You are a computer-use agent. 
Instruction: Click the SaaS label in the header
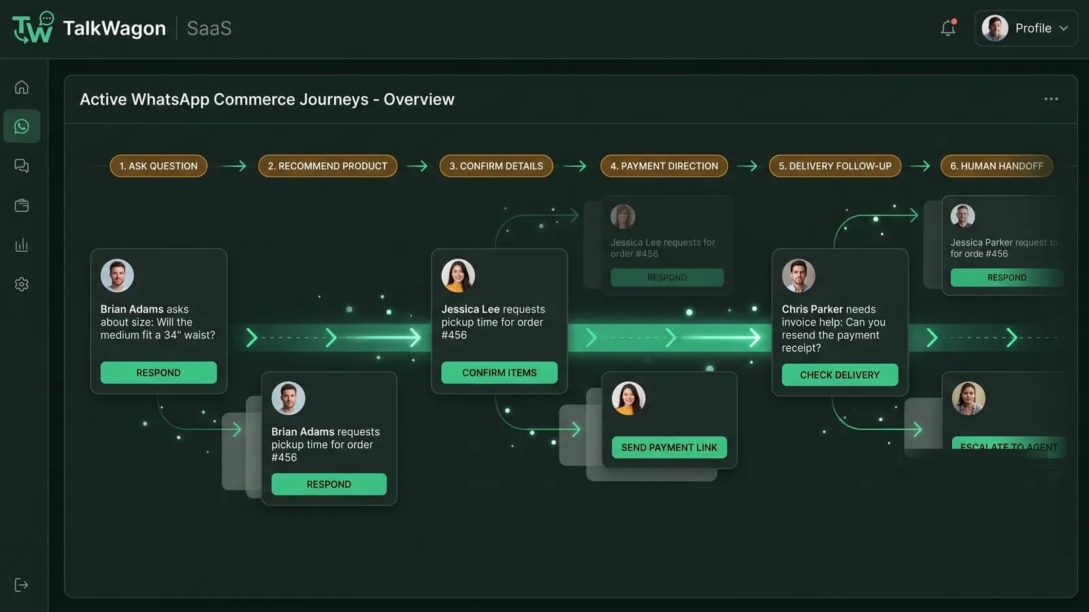point(209,28)
